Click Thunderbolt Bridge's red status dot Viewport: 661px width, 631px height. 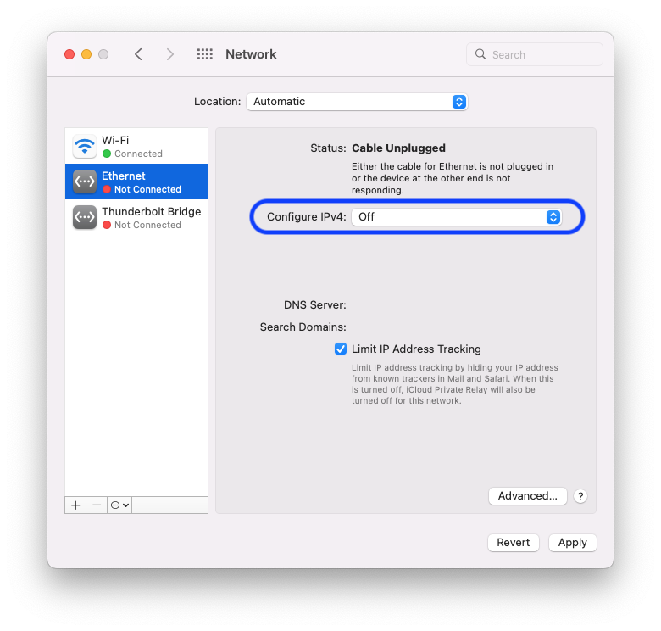click(107, 225)
